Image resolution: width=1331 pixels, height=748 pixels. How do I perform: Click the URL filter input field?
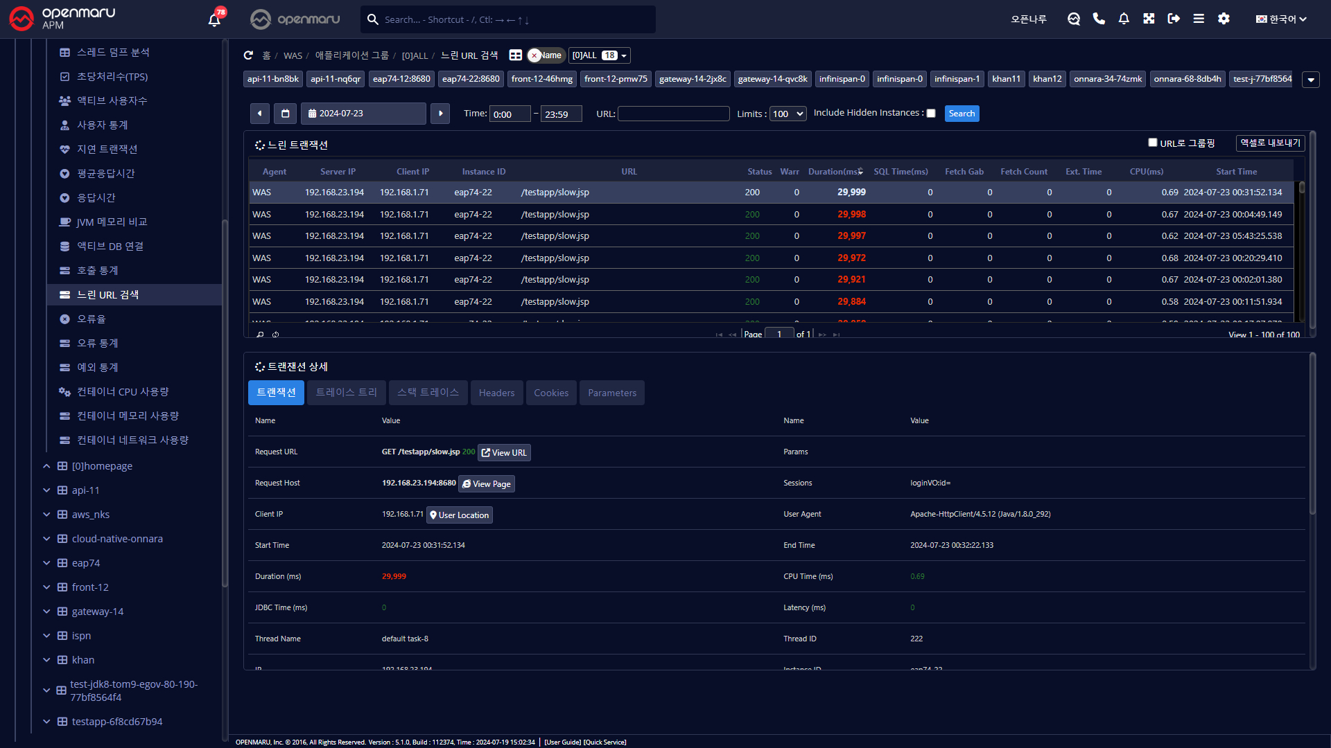tap(673, 114)
